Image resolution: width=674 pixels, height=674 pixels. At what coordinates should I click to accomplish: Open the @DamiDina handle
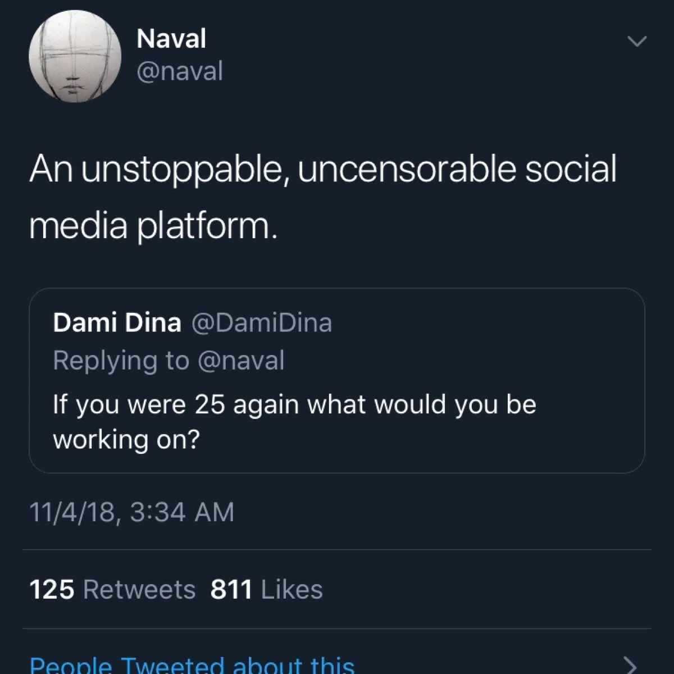click(x=262, y=322)
